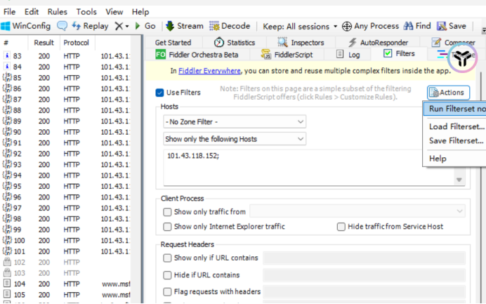Enable Show only if URL contains
The width and height of the screenshot is (486, 304).
tap(167, 258)
